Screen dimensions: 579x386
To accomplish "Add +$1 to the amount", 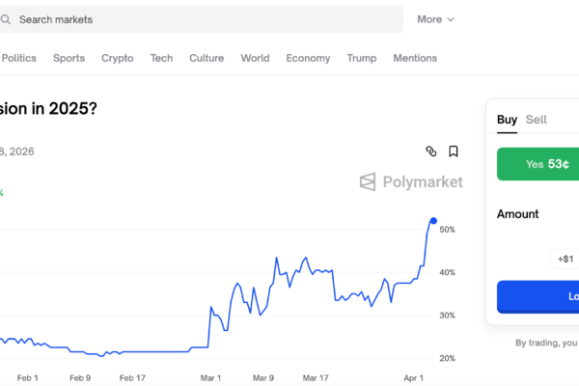I will 565,259.
